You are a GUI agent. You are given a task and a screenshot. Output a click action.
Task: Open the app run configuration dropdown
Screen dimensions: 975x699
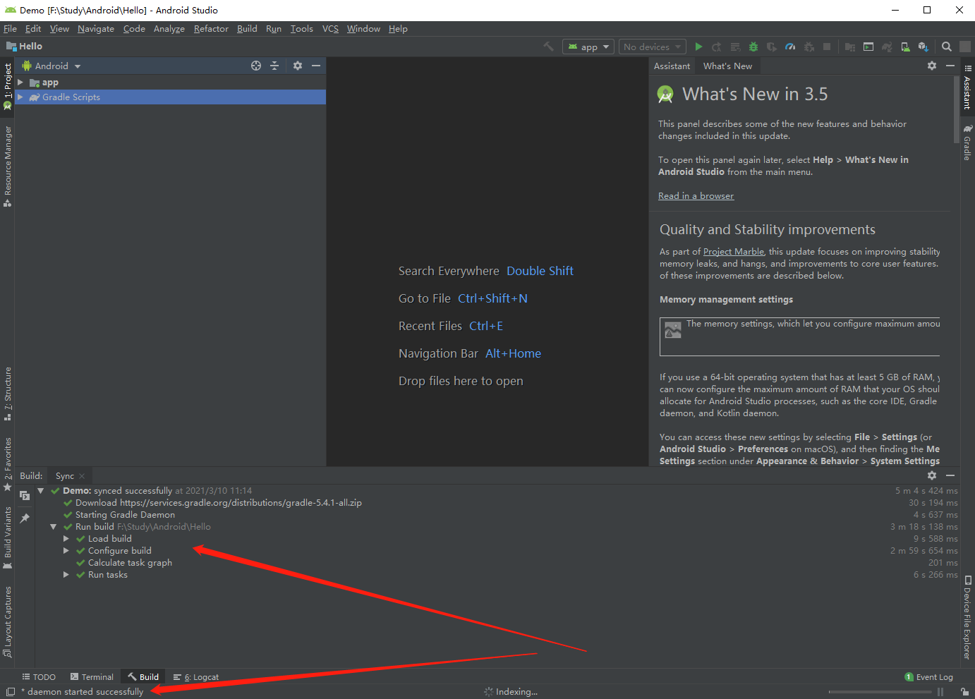588,47
